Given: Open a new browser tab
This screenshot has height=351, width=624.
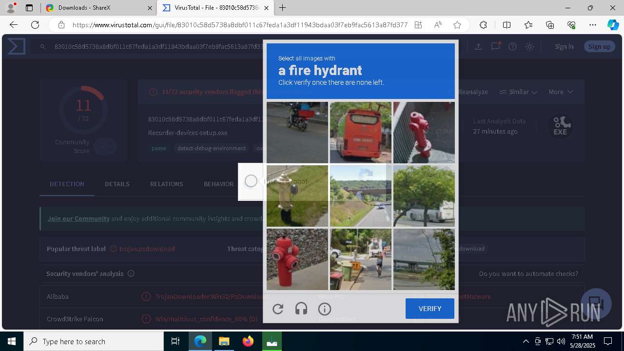Looking at the screenshot, I should pos(282,8).
